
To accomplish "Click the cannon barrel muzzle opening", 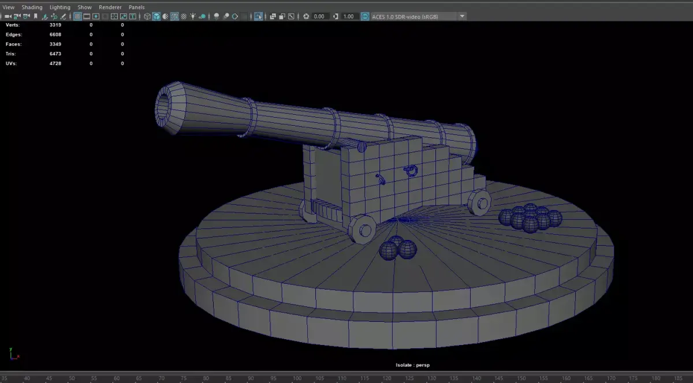I will [x=165, y=106].
